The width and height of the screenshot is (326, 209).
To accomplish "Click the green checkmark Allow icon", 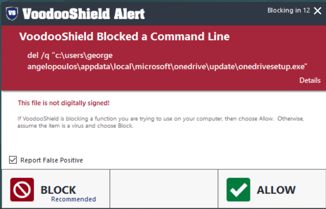I will (x=238, y=190).
